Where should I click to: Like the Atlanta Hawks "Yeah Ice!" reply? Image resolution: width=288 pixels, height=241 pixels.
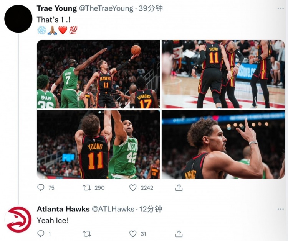[x=133, y=233]
